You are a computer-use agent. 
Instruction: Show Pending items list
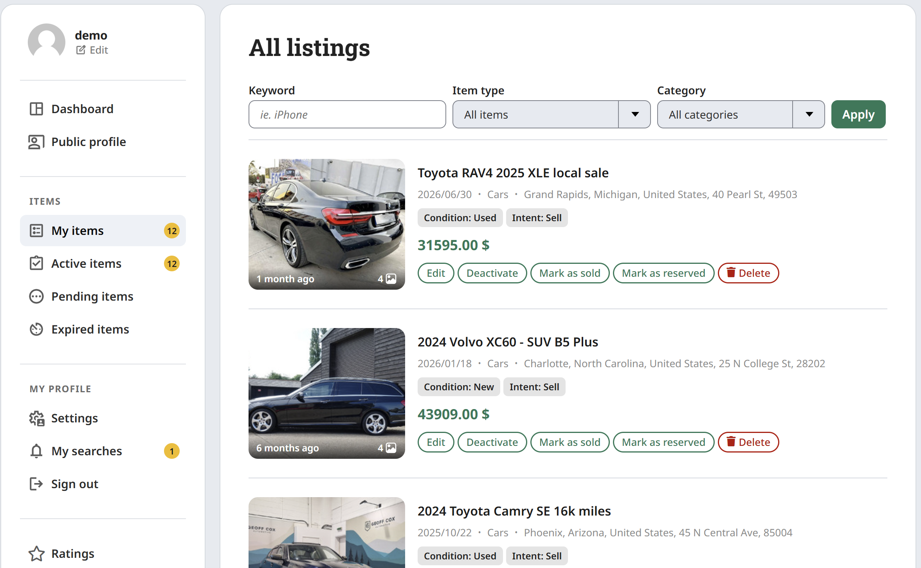pos(103,296)
